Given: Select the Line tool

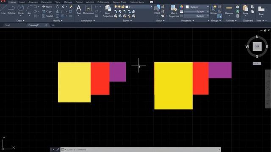Looking at the screenshot, I should tap(3, 10).
